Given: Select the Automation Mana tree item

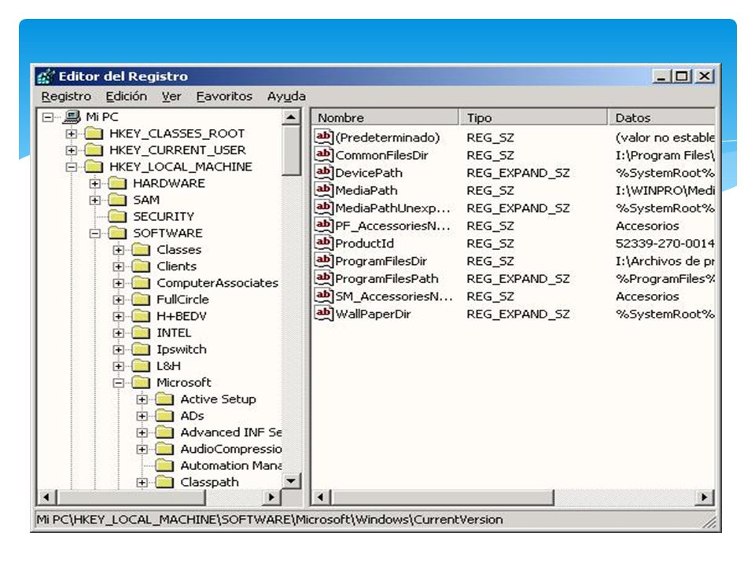Looking at the screenshot, I should 230,465.
